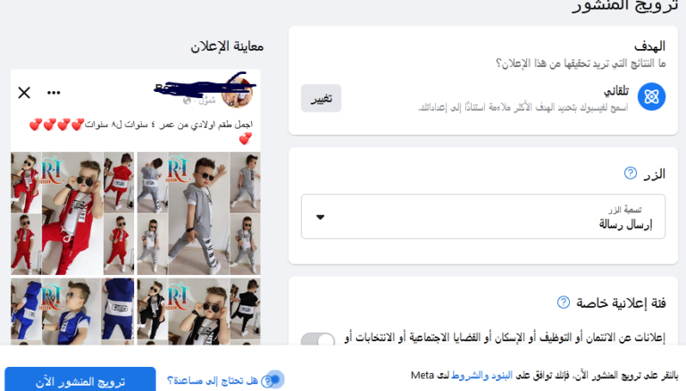Open the 'البنود والشروط' terms link
Viewport: 686px width, 391px height.
[481, 375]
